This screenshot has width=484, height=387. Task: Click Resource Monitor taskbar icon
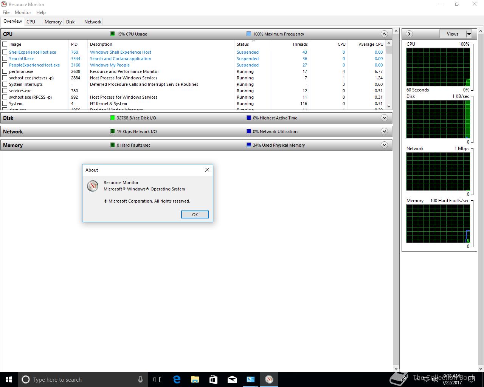tap(269, 379)
